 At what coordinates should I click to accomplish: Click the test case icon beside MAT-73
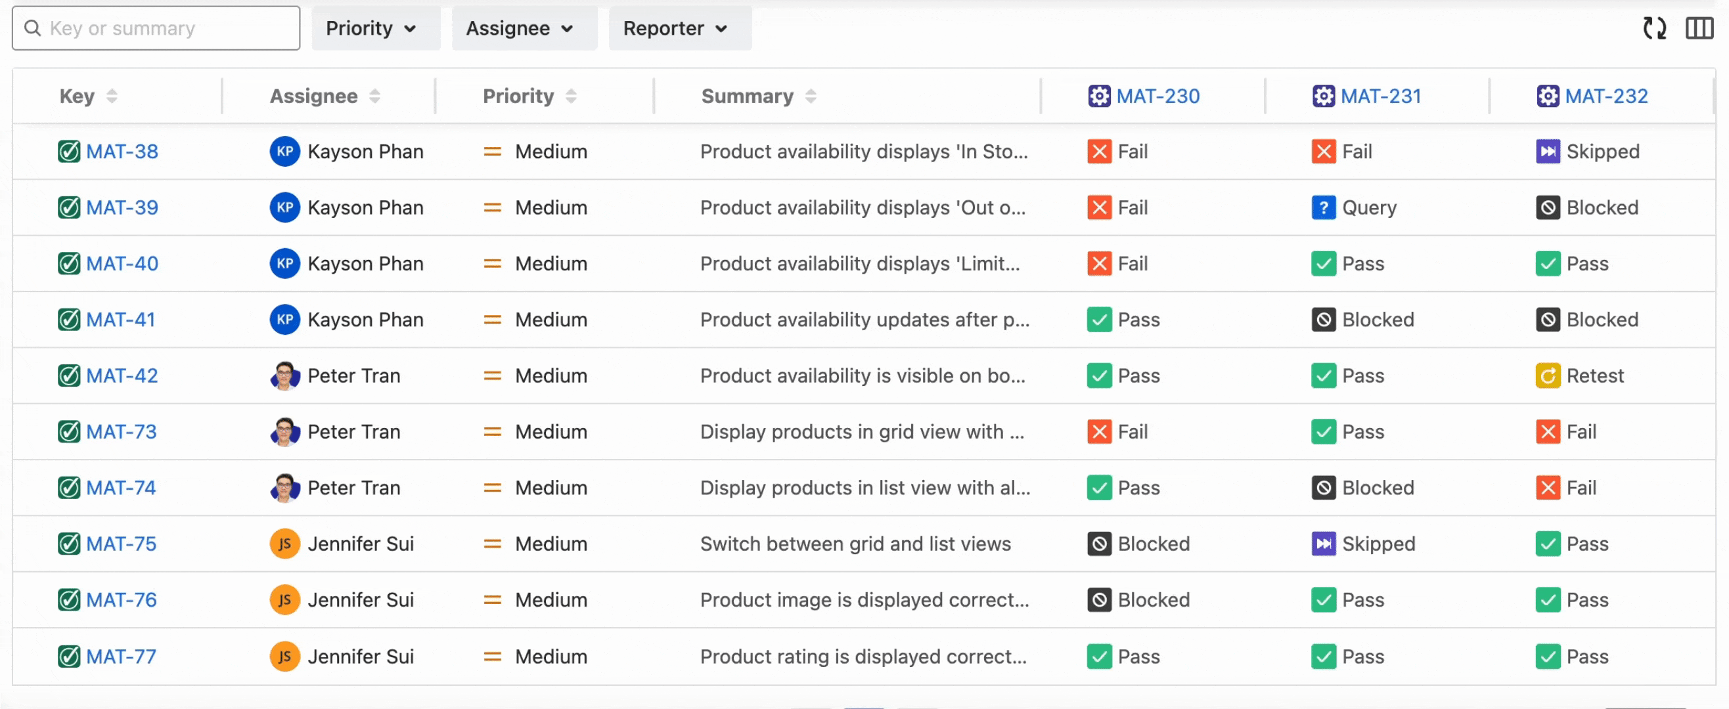[68, 432]
